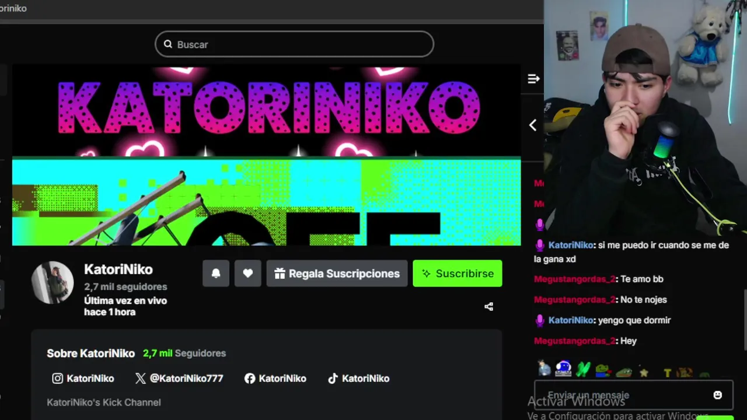Click the gift icon on Regala Suscripciones
The width and height of the screenshot is (747, 420).
(x=280, y=274)
